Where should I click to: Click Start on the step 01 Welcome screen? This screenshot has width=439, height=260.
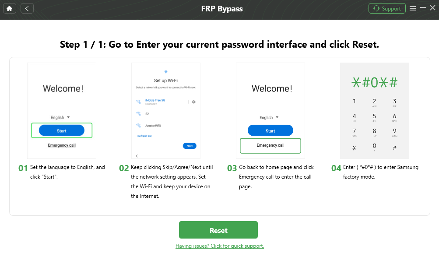point(61,130)
